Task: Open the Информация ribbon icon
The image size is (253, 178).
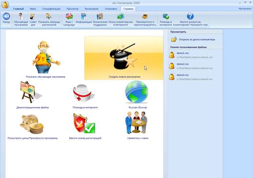Action: pos(84,16)
